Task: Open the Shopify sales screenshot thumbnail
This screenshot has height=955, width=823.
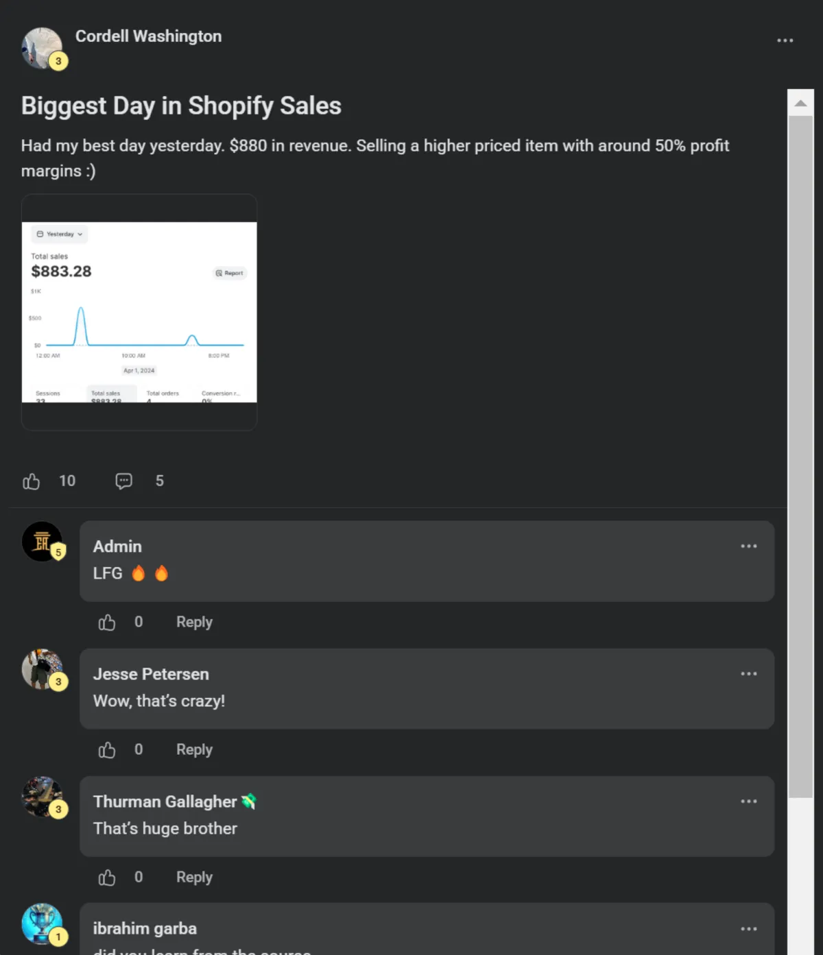Action: (x=139, y=312)
